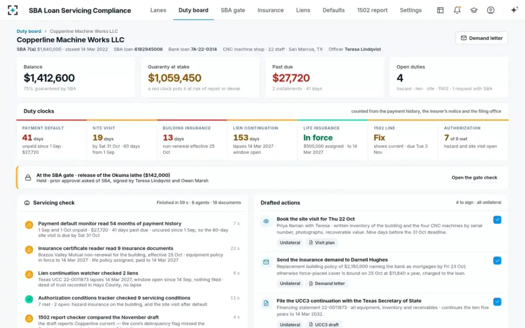Launch the sparkle AI assistant icon
This screenshot has width=525, height=328.
[x=514, y=10]
